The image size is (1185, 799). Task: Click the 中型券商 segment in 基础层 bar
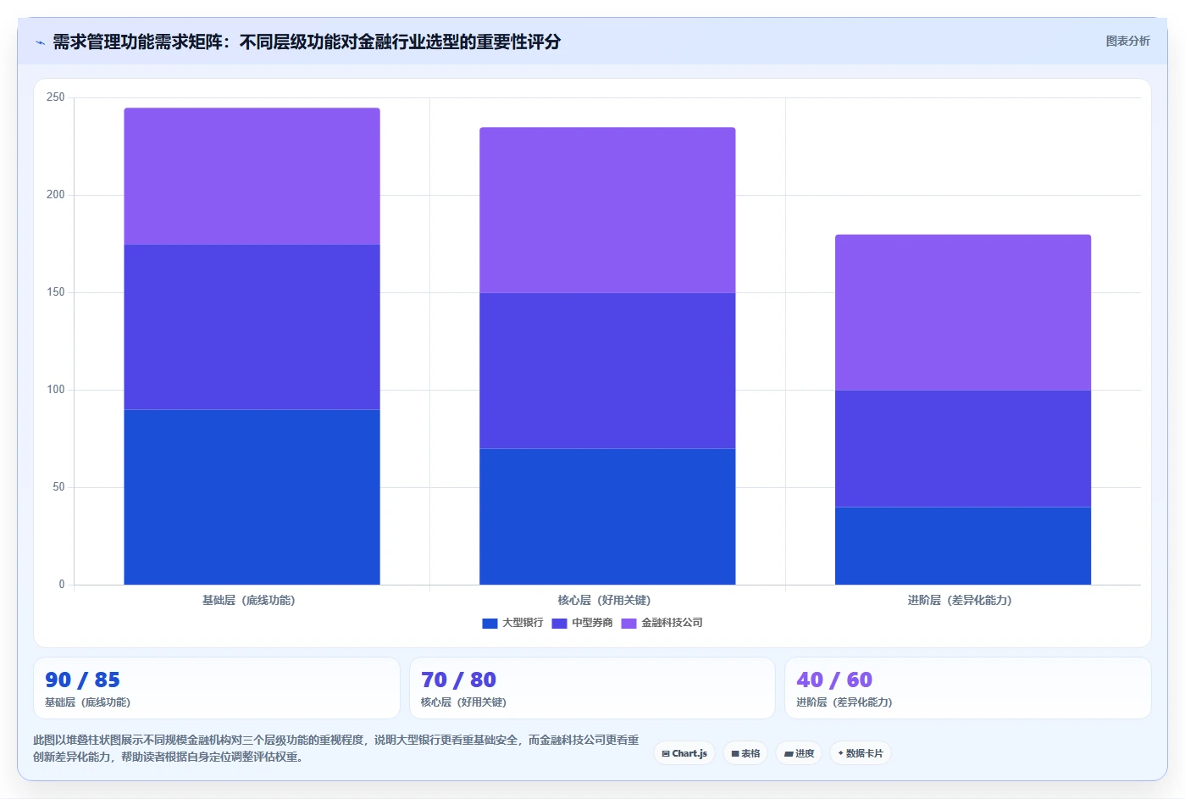pos(252,327)
